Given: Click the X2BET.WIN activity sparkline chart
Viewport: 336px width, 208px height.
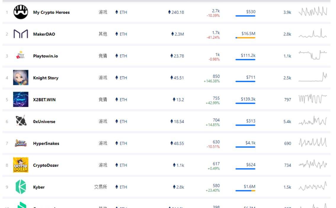Looking at the screenshot, I should [x=313, y=99].
